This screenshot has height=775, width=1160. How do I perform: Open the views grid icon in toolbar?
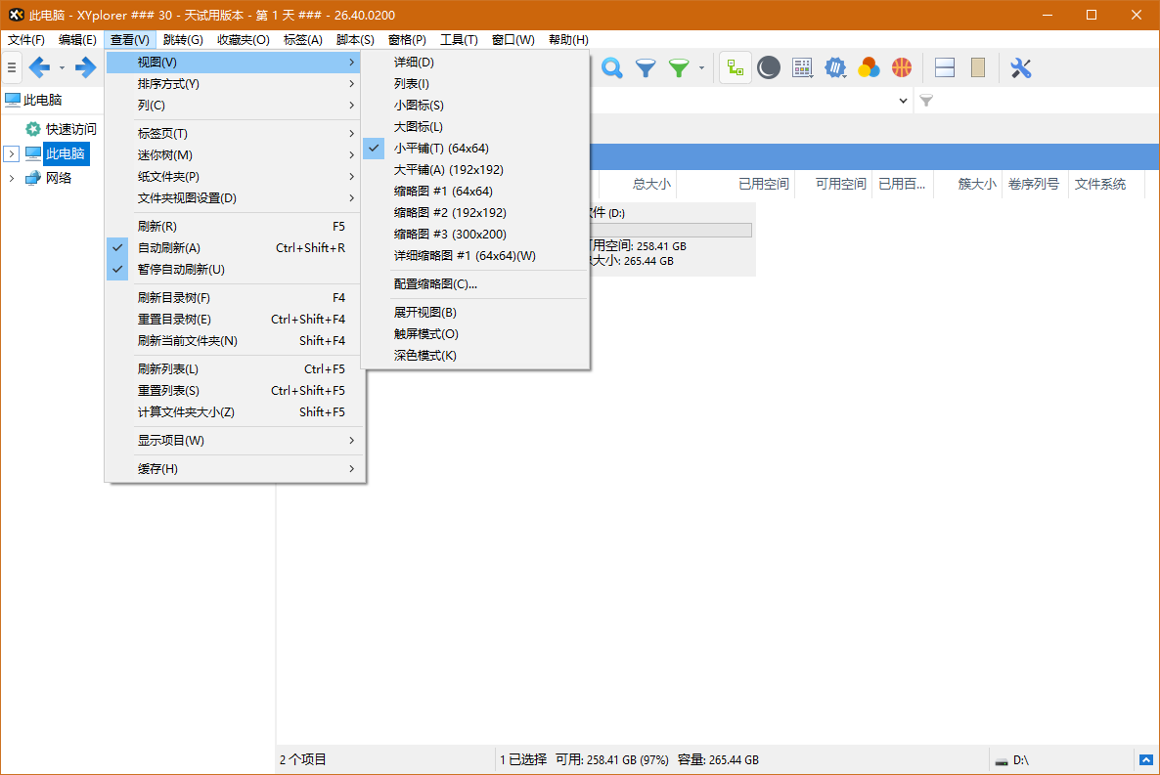[x=802, y=68]
